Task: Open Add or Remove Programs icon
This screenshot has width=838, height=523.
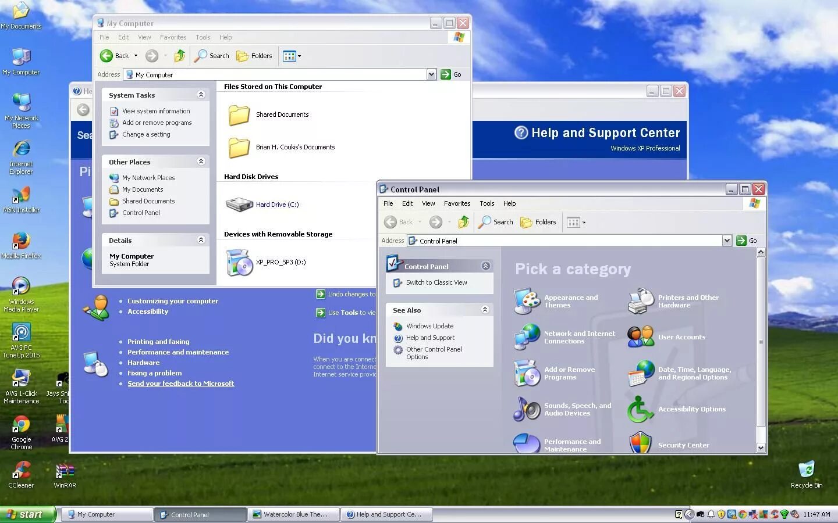Action: click(527, 373)
